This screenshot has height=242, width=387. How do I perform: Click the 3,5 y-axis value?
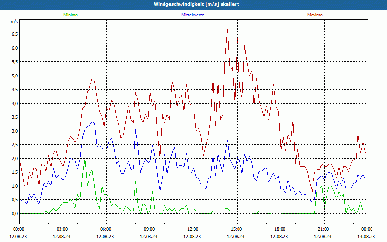pyautogui.click(x=15, y=117)
